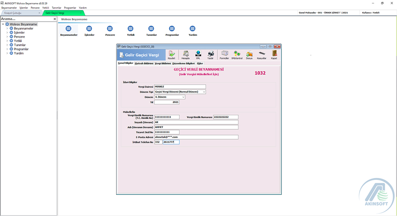This screenshot has width=397, height=216.
Task: Open the Dönem combo box
Action: tap(170, 97)
